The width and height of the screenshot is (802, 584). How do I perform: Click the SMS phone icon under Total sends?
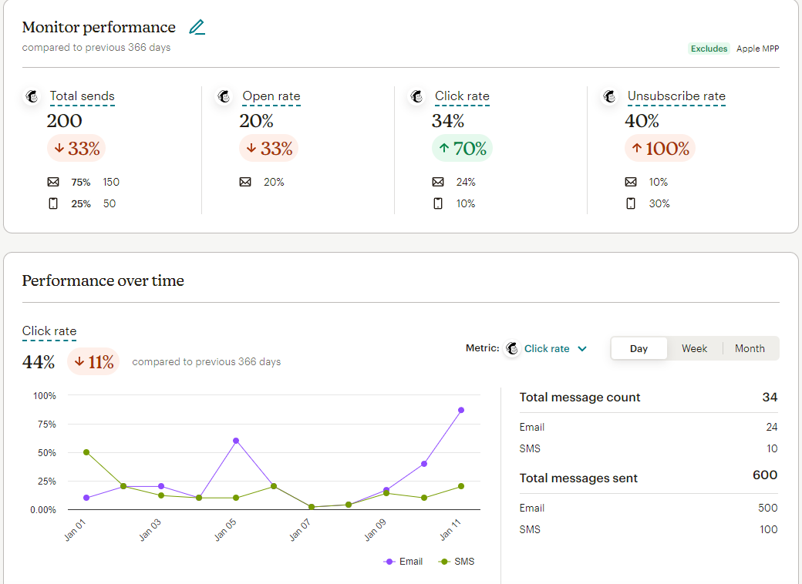click(x=53, y=204)
